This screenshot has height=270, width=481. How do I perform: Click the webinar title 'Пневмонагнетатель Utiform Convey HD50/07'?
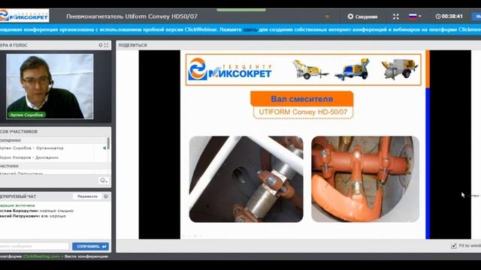pyautogui.click(x=132, y=16)
